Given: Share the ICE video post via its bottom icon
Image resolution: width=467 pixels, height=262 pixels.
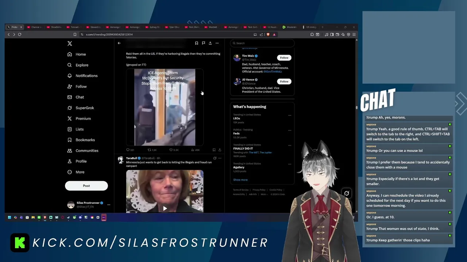Looking at the screenshot, I should [x=220, y=150].
